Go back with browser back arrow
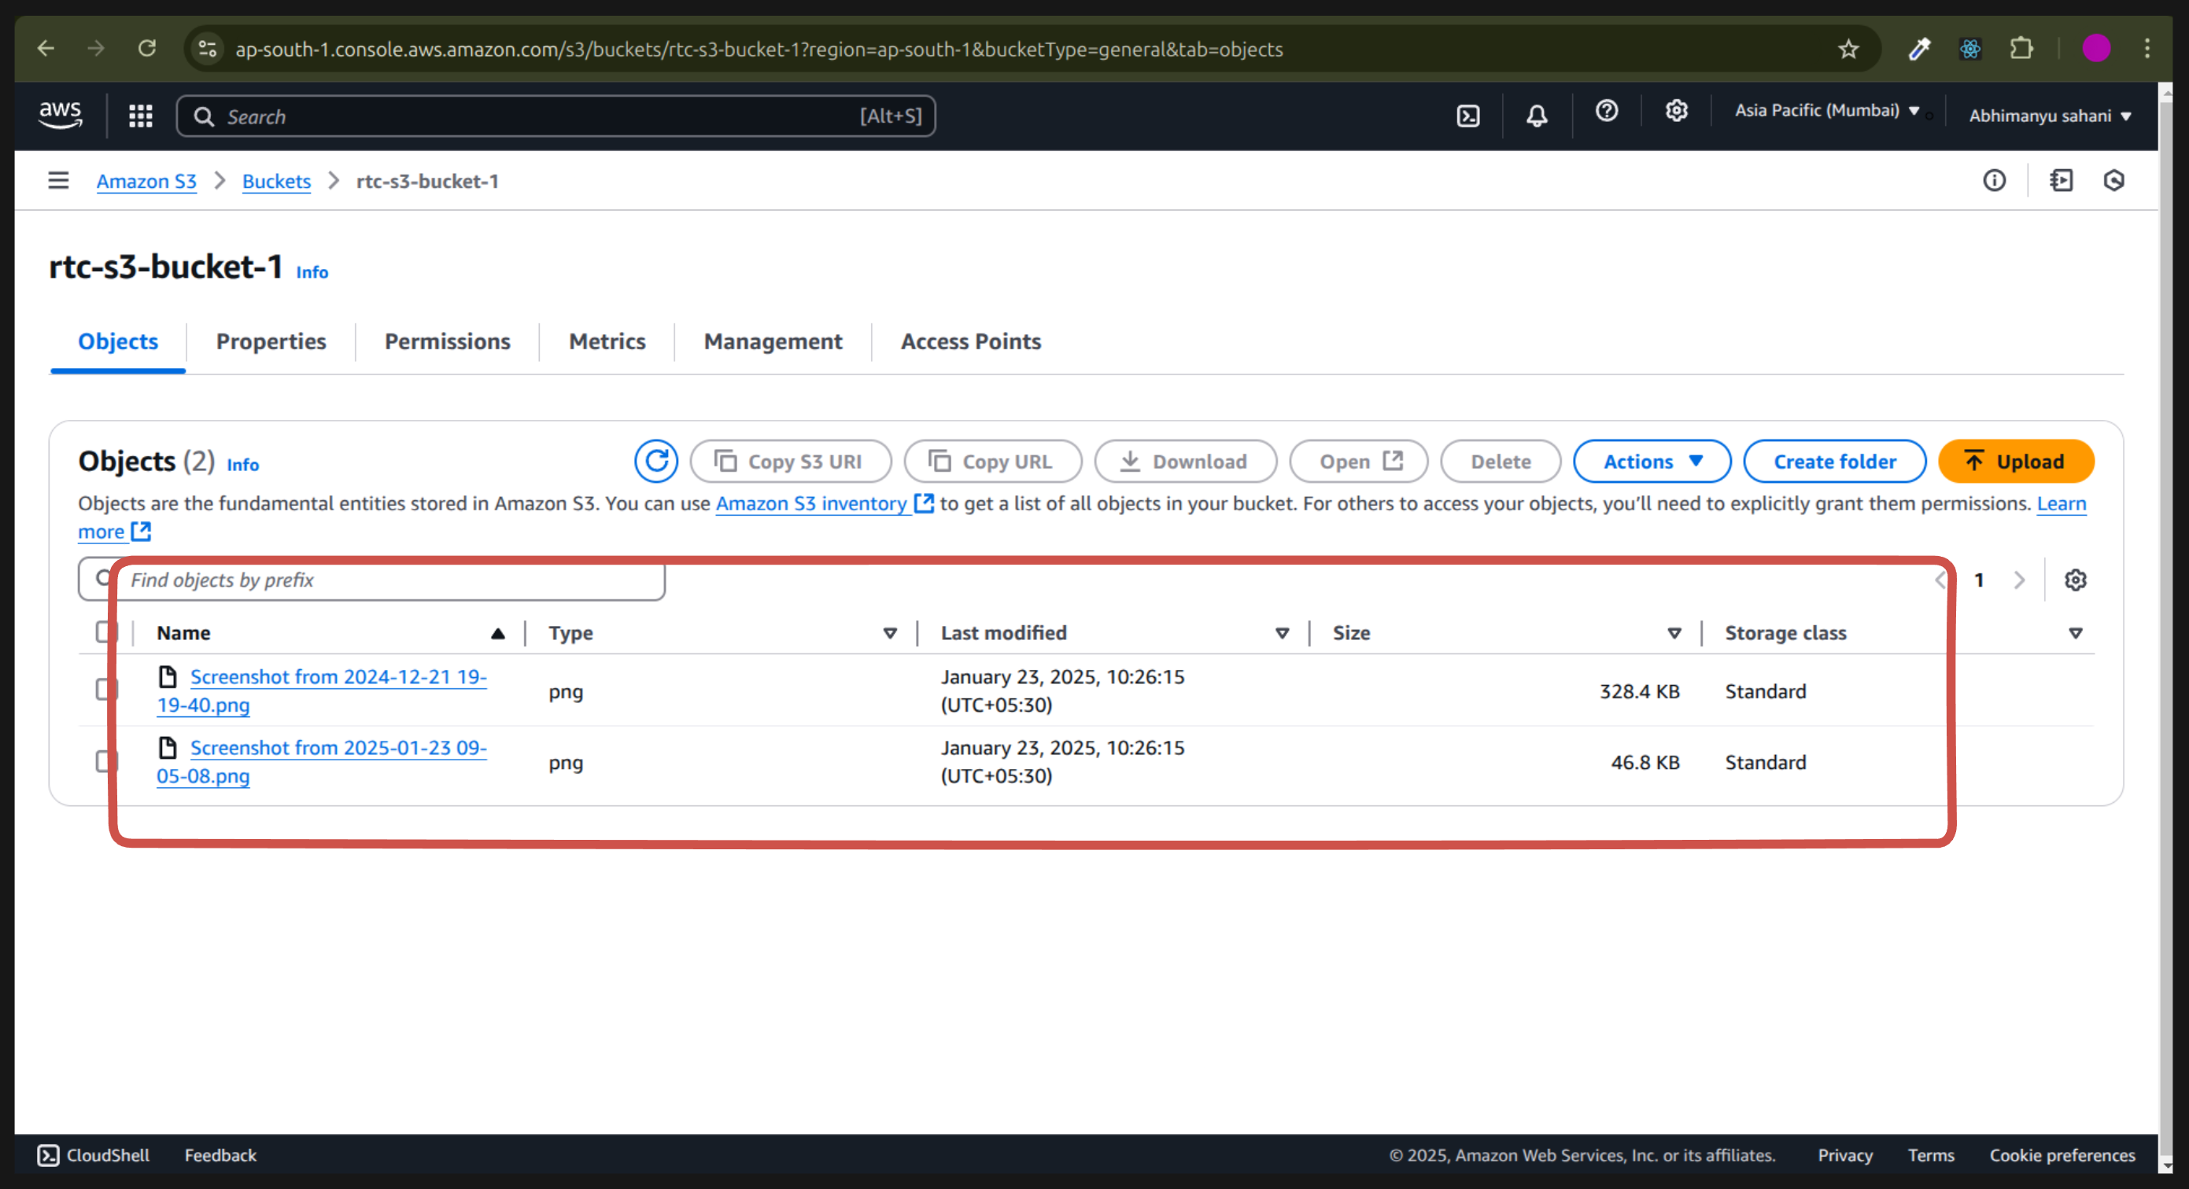 coord(46,49)
